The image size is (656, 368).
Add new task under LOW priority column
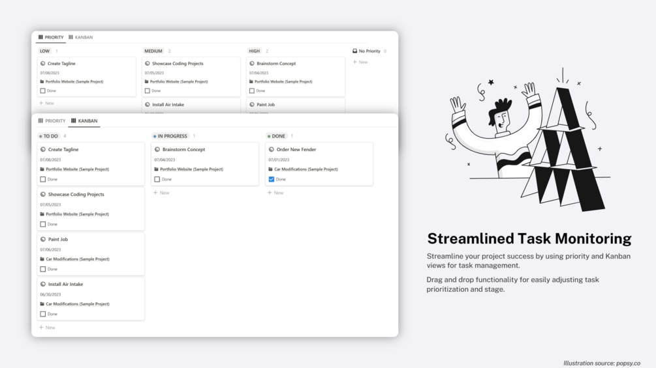point(47,103)
